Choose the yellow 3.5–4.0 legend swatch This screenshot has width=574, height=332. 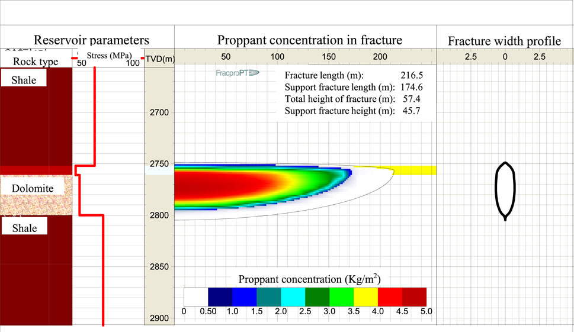(365, 297)
